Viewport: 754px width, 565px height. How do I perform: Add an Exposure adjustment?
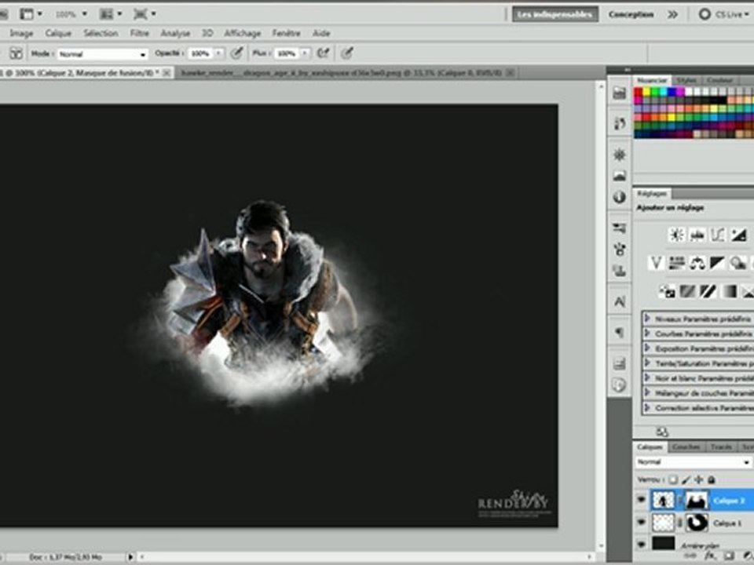pyautogui.click(x=738, y=235)
